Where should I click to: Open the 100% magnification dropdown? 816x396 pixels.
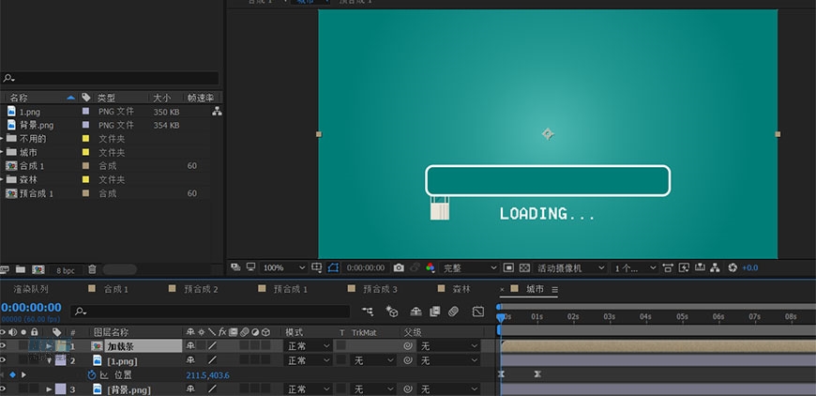click(x=283, y=267)
